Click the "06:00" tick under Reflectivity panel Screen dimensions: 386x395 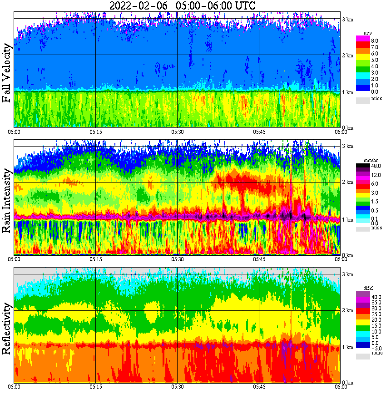point(341,387)
